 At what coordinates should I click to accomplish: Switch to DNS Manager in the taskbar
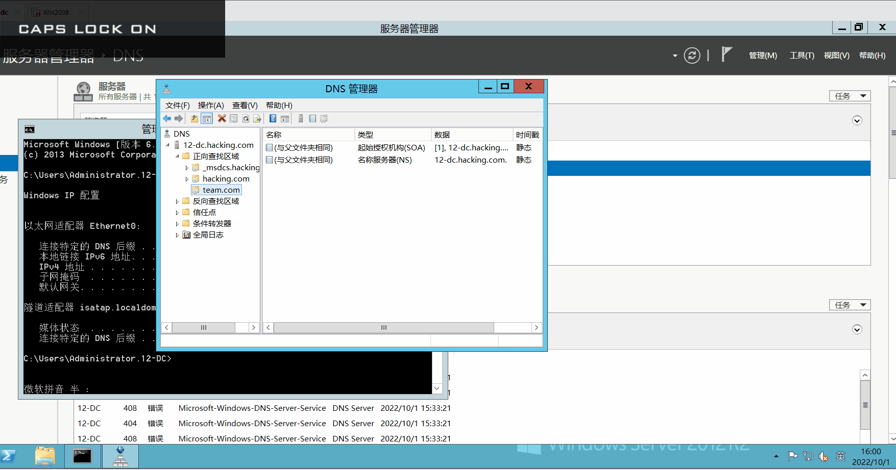[x=120, y=456]
